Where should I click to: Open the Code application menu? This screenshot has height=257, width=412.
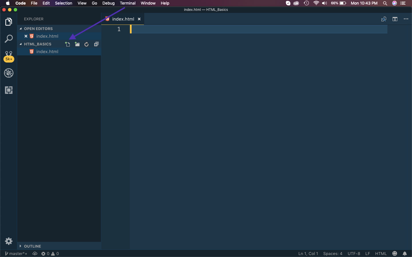(x=21, y=3)
